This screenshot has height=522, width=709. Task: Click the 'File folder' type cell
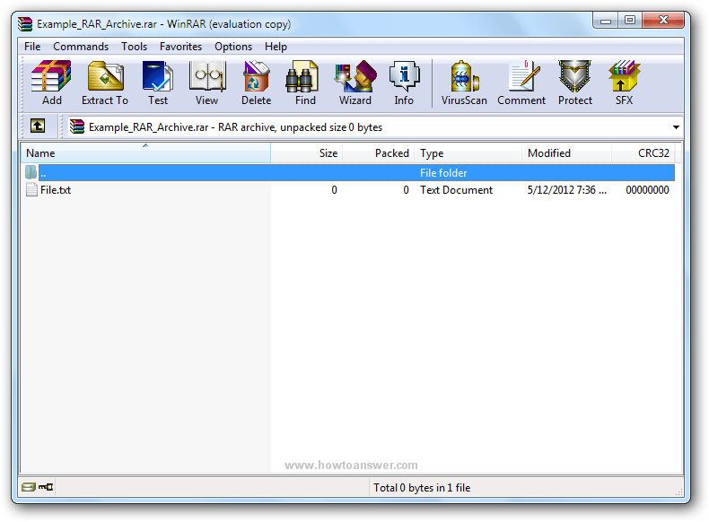[443, 172]
